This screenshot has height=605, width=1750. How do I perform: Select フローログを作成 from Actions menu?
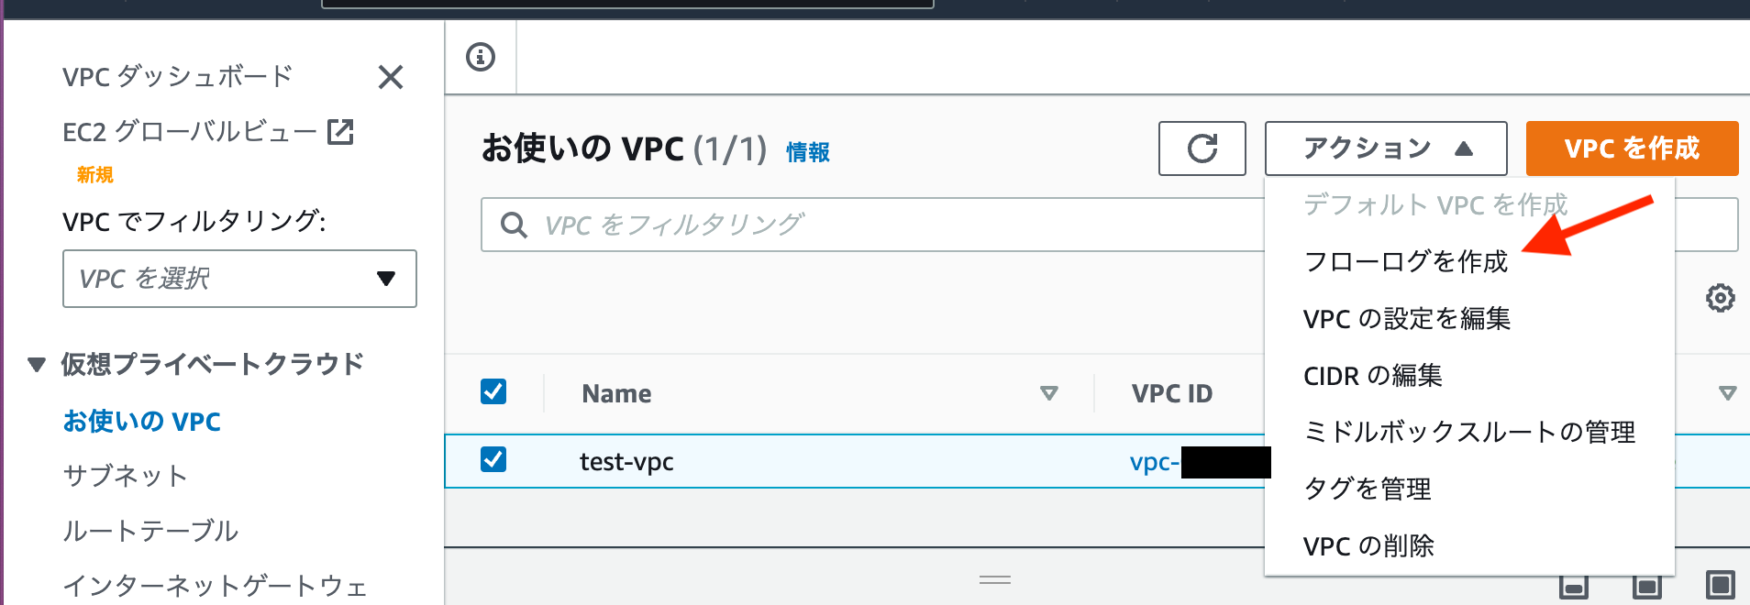[x=1406, y=261]
